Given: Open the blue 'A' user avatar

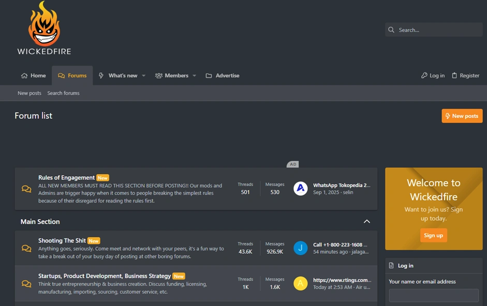Looking at the screenshot, I should pos(301,189).
